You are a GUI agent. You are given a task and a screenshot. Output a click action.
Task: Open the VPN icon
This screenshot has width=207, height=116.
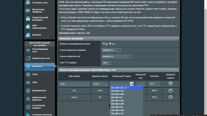click(28, 82)
